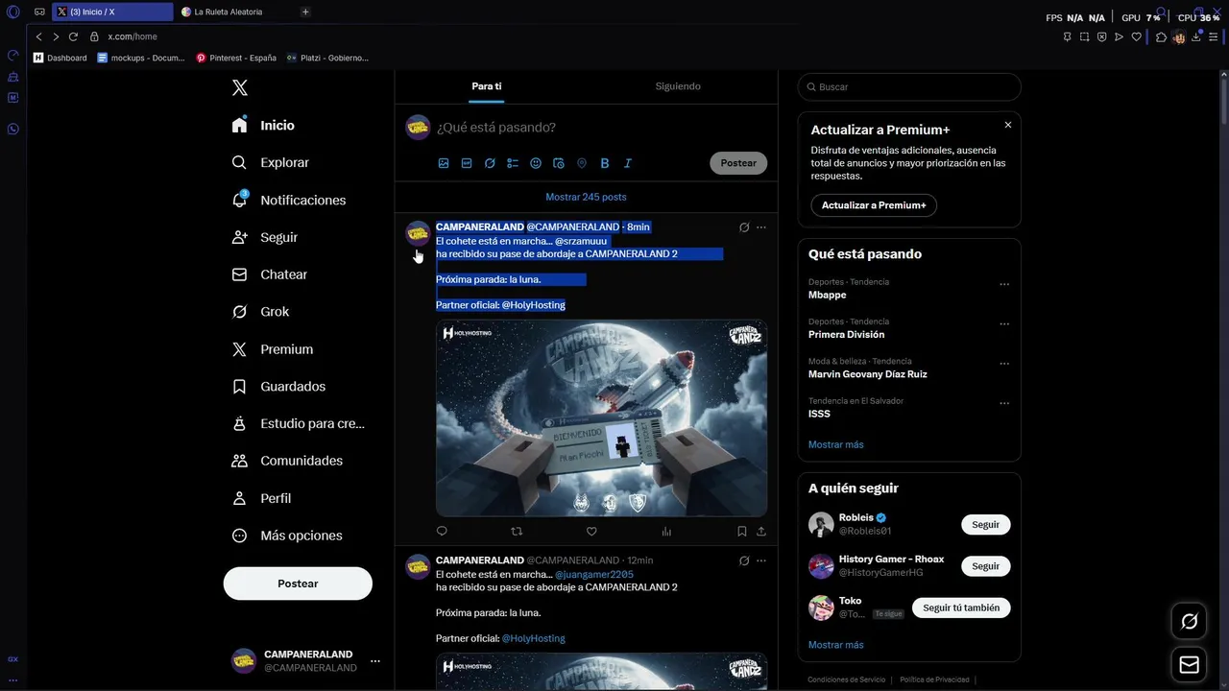
Task: Open Explorar in the sidebar
Action: pyautogui.click(x=271, y=163)
